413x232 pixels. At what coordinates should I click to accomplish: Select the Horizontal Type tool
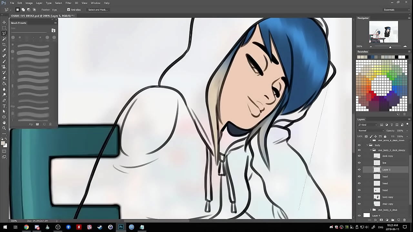(x=4, y=106)
